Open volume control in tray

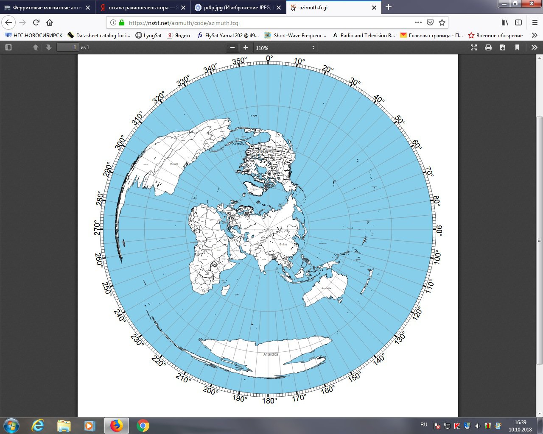point(478,426)
